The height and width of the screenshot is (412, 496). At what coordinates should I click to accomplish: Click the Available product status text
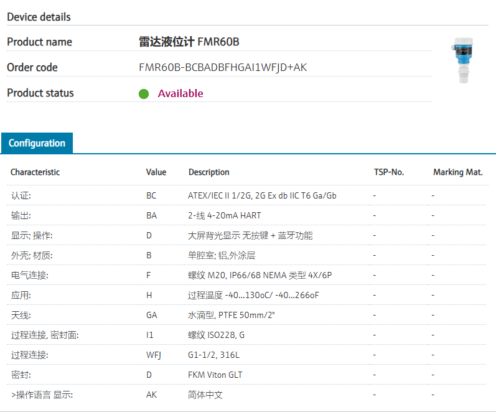coord(180,93)
